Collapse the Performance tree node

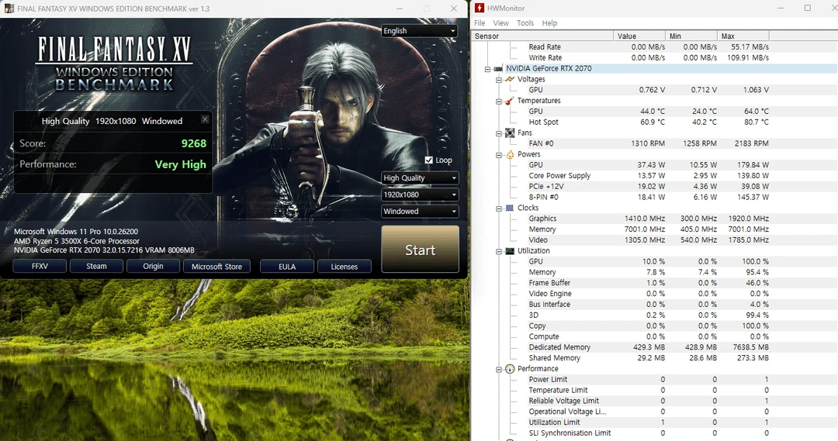point(499,369)
